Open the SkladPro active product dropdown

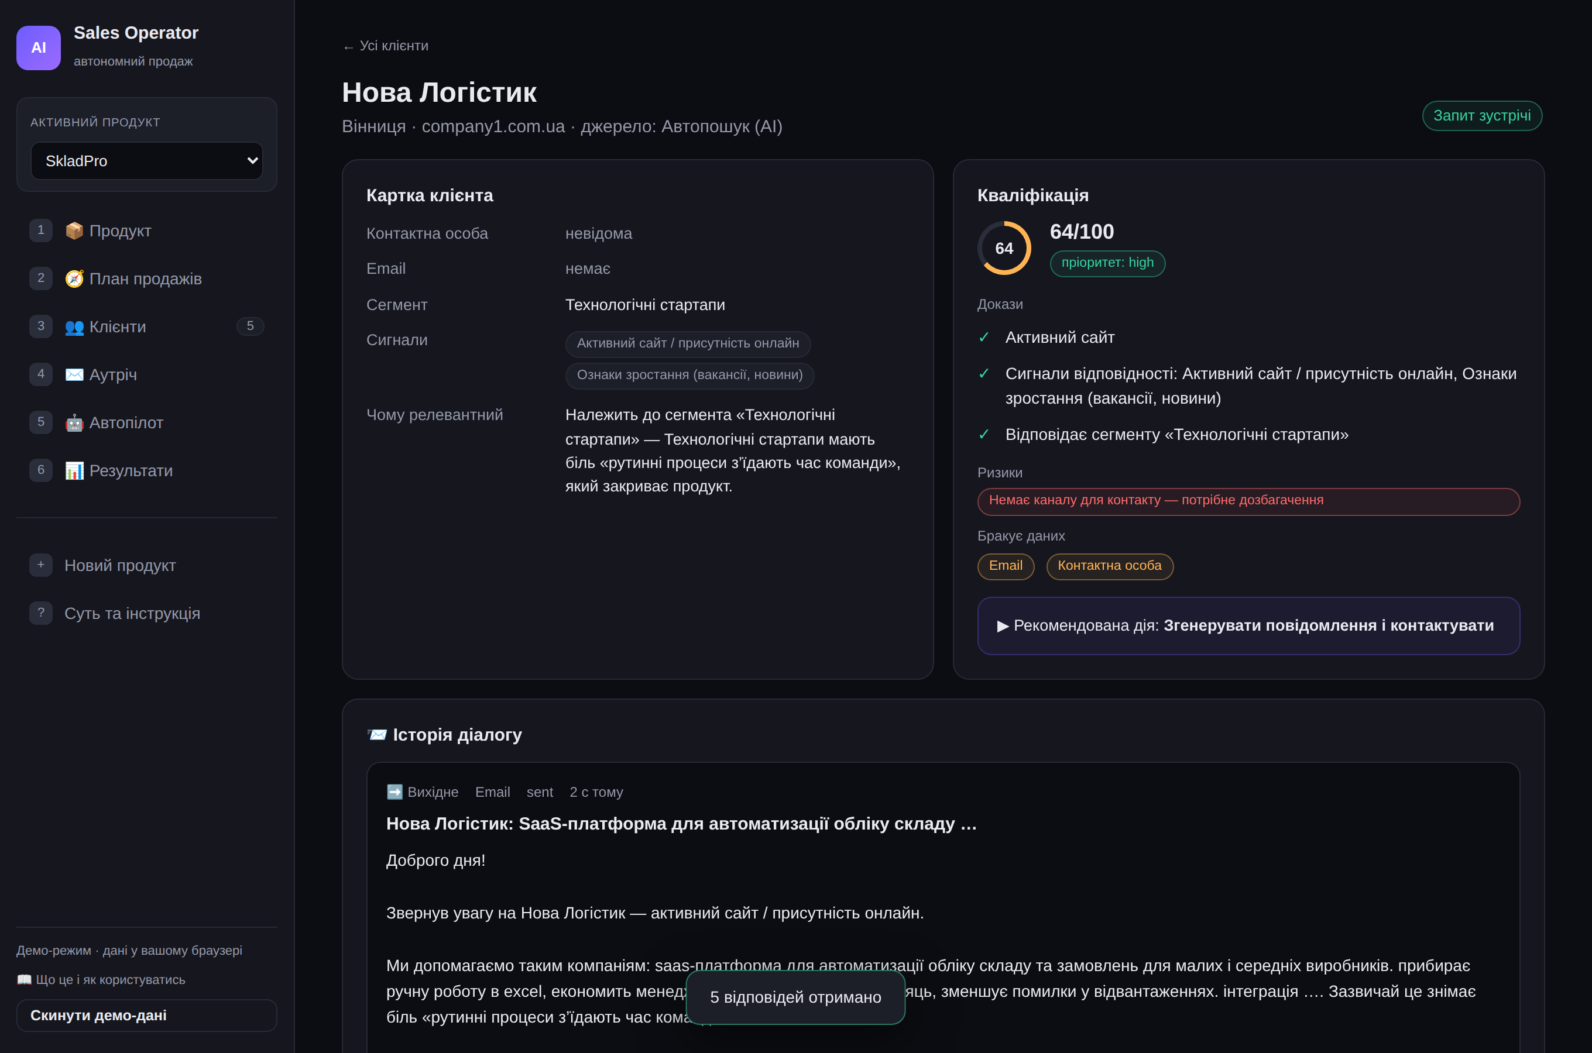[x=146, y=161]
